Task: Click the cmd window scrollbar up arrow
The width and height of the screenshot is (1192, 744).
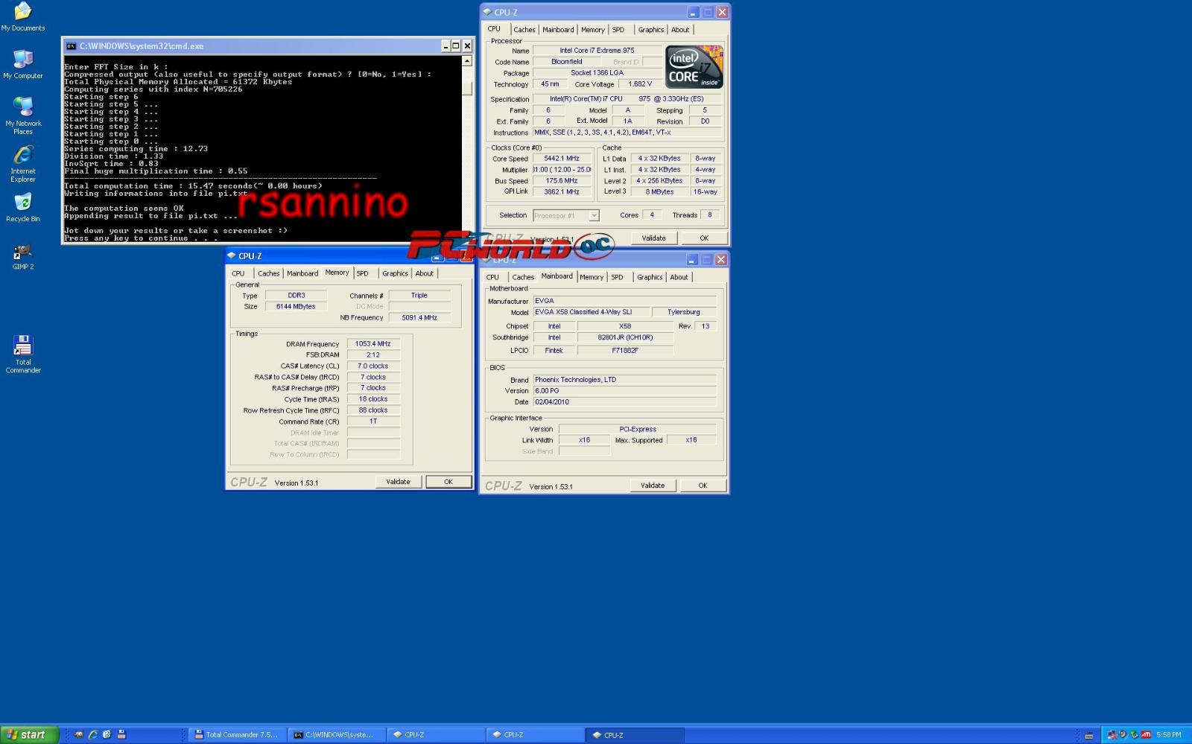Action: pyautogui.click(x=467, y=61)
